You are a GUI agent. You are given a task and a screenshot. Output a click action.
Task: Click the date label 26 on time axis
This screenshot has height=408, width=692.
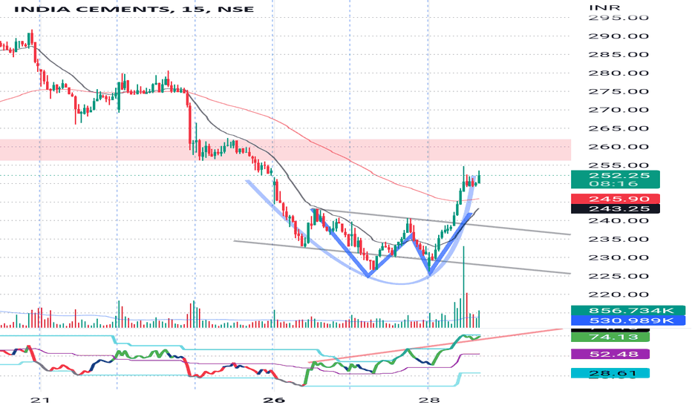tap(274, 400)
